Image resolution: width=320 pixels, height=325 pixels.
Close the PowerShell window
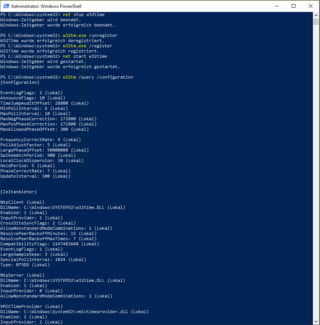click(x=310, y=6)
